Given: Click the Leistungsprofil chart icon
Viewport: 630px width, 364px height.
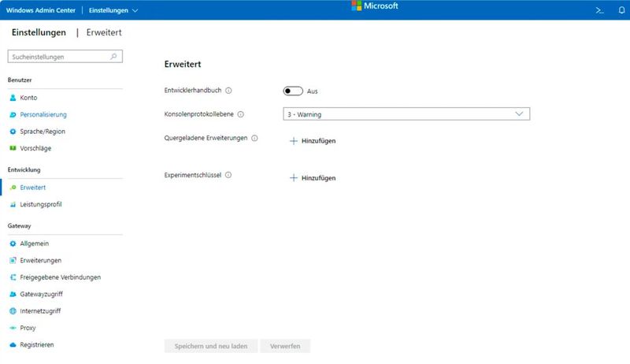Looking at the screenshot, I should (x=13, y=205).
